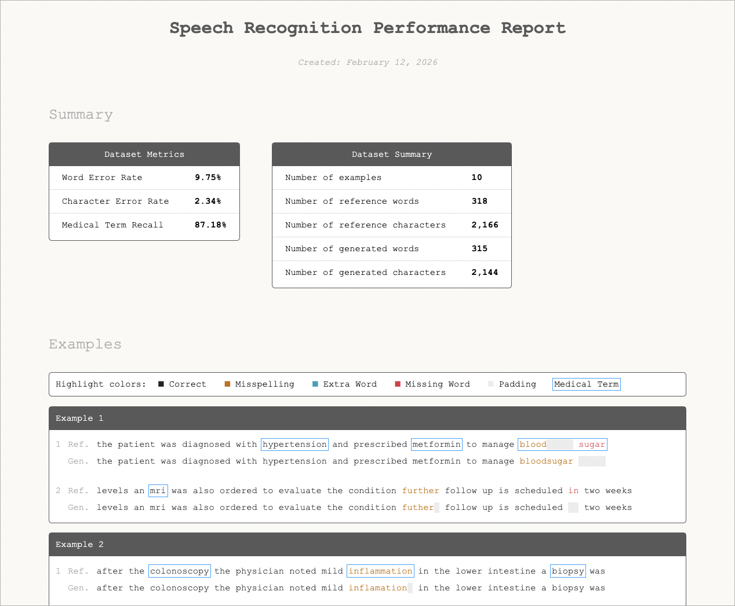Click the Dataset Summary table header
This screenshot has height=606, width=735.
pos(392,155)
